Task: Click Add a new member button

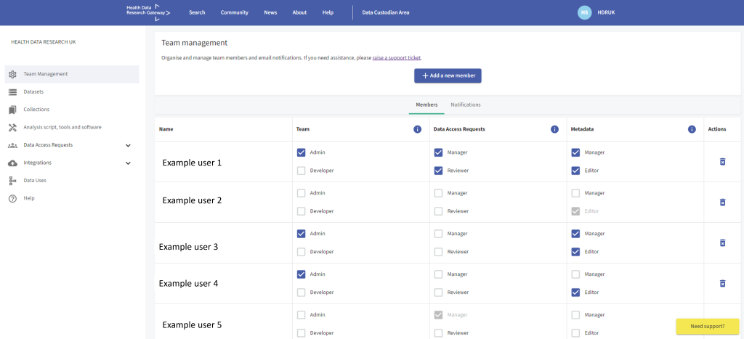Action: [448, 76]
